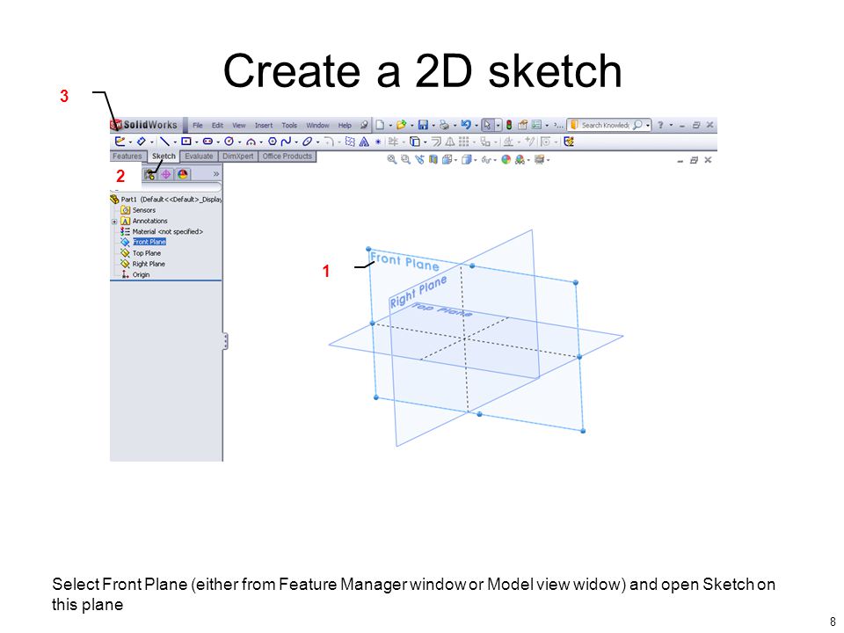Toggle the Select cursor tool button

[487, 125]
